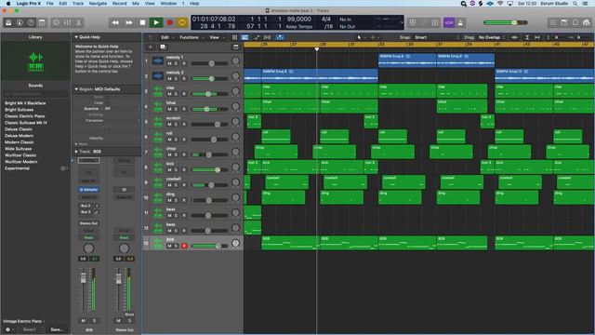
Task: Click the Q-Sampler instrument slot
Action: [89, 190]
